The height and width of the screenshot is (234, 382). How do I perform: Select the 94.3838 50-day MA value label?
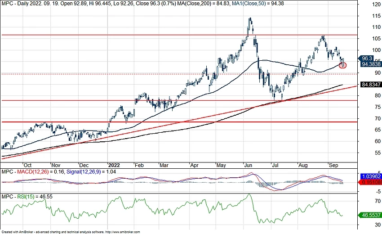(371, 64)
